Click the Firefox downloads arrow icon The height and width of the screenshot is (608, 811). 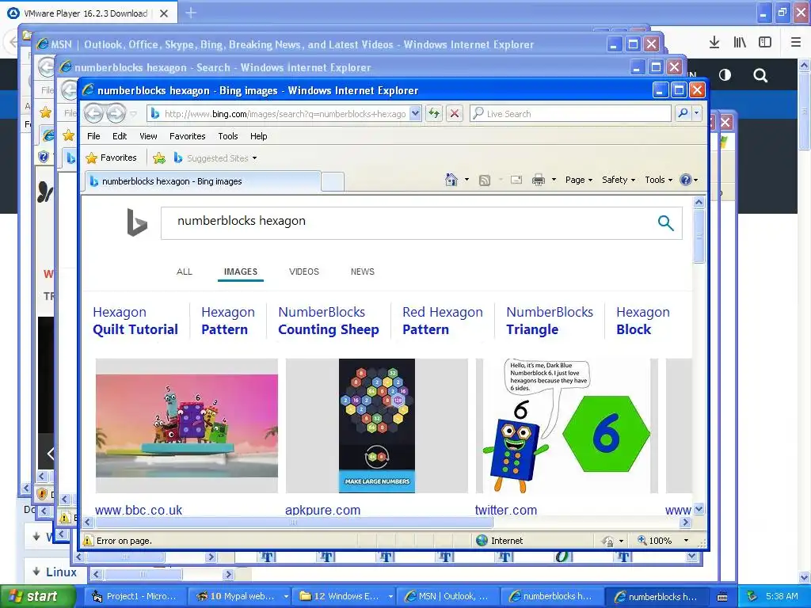pyautogui.click(x=714, y=43)
